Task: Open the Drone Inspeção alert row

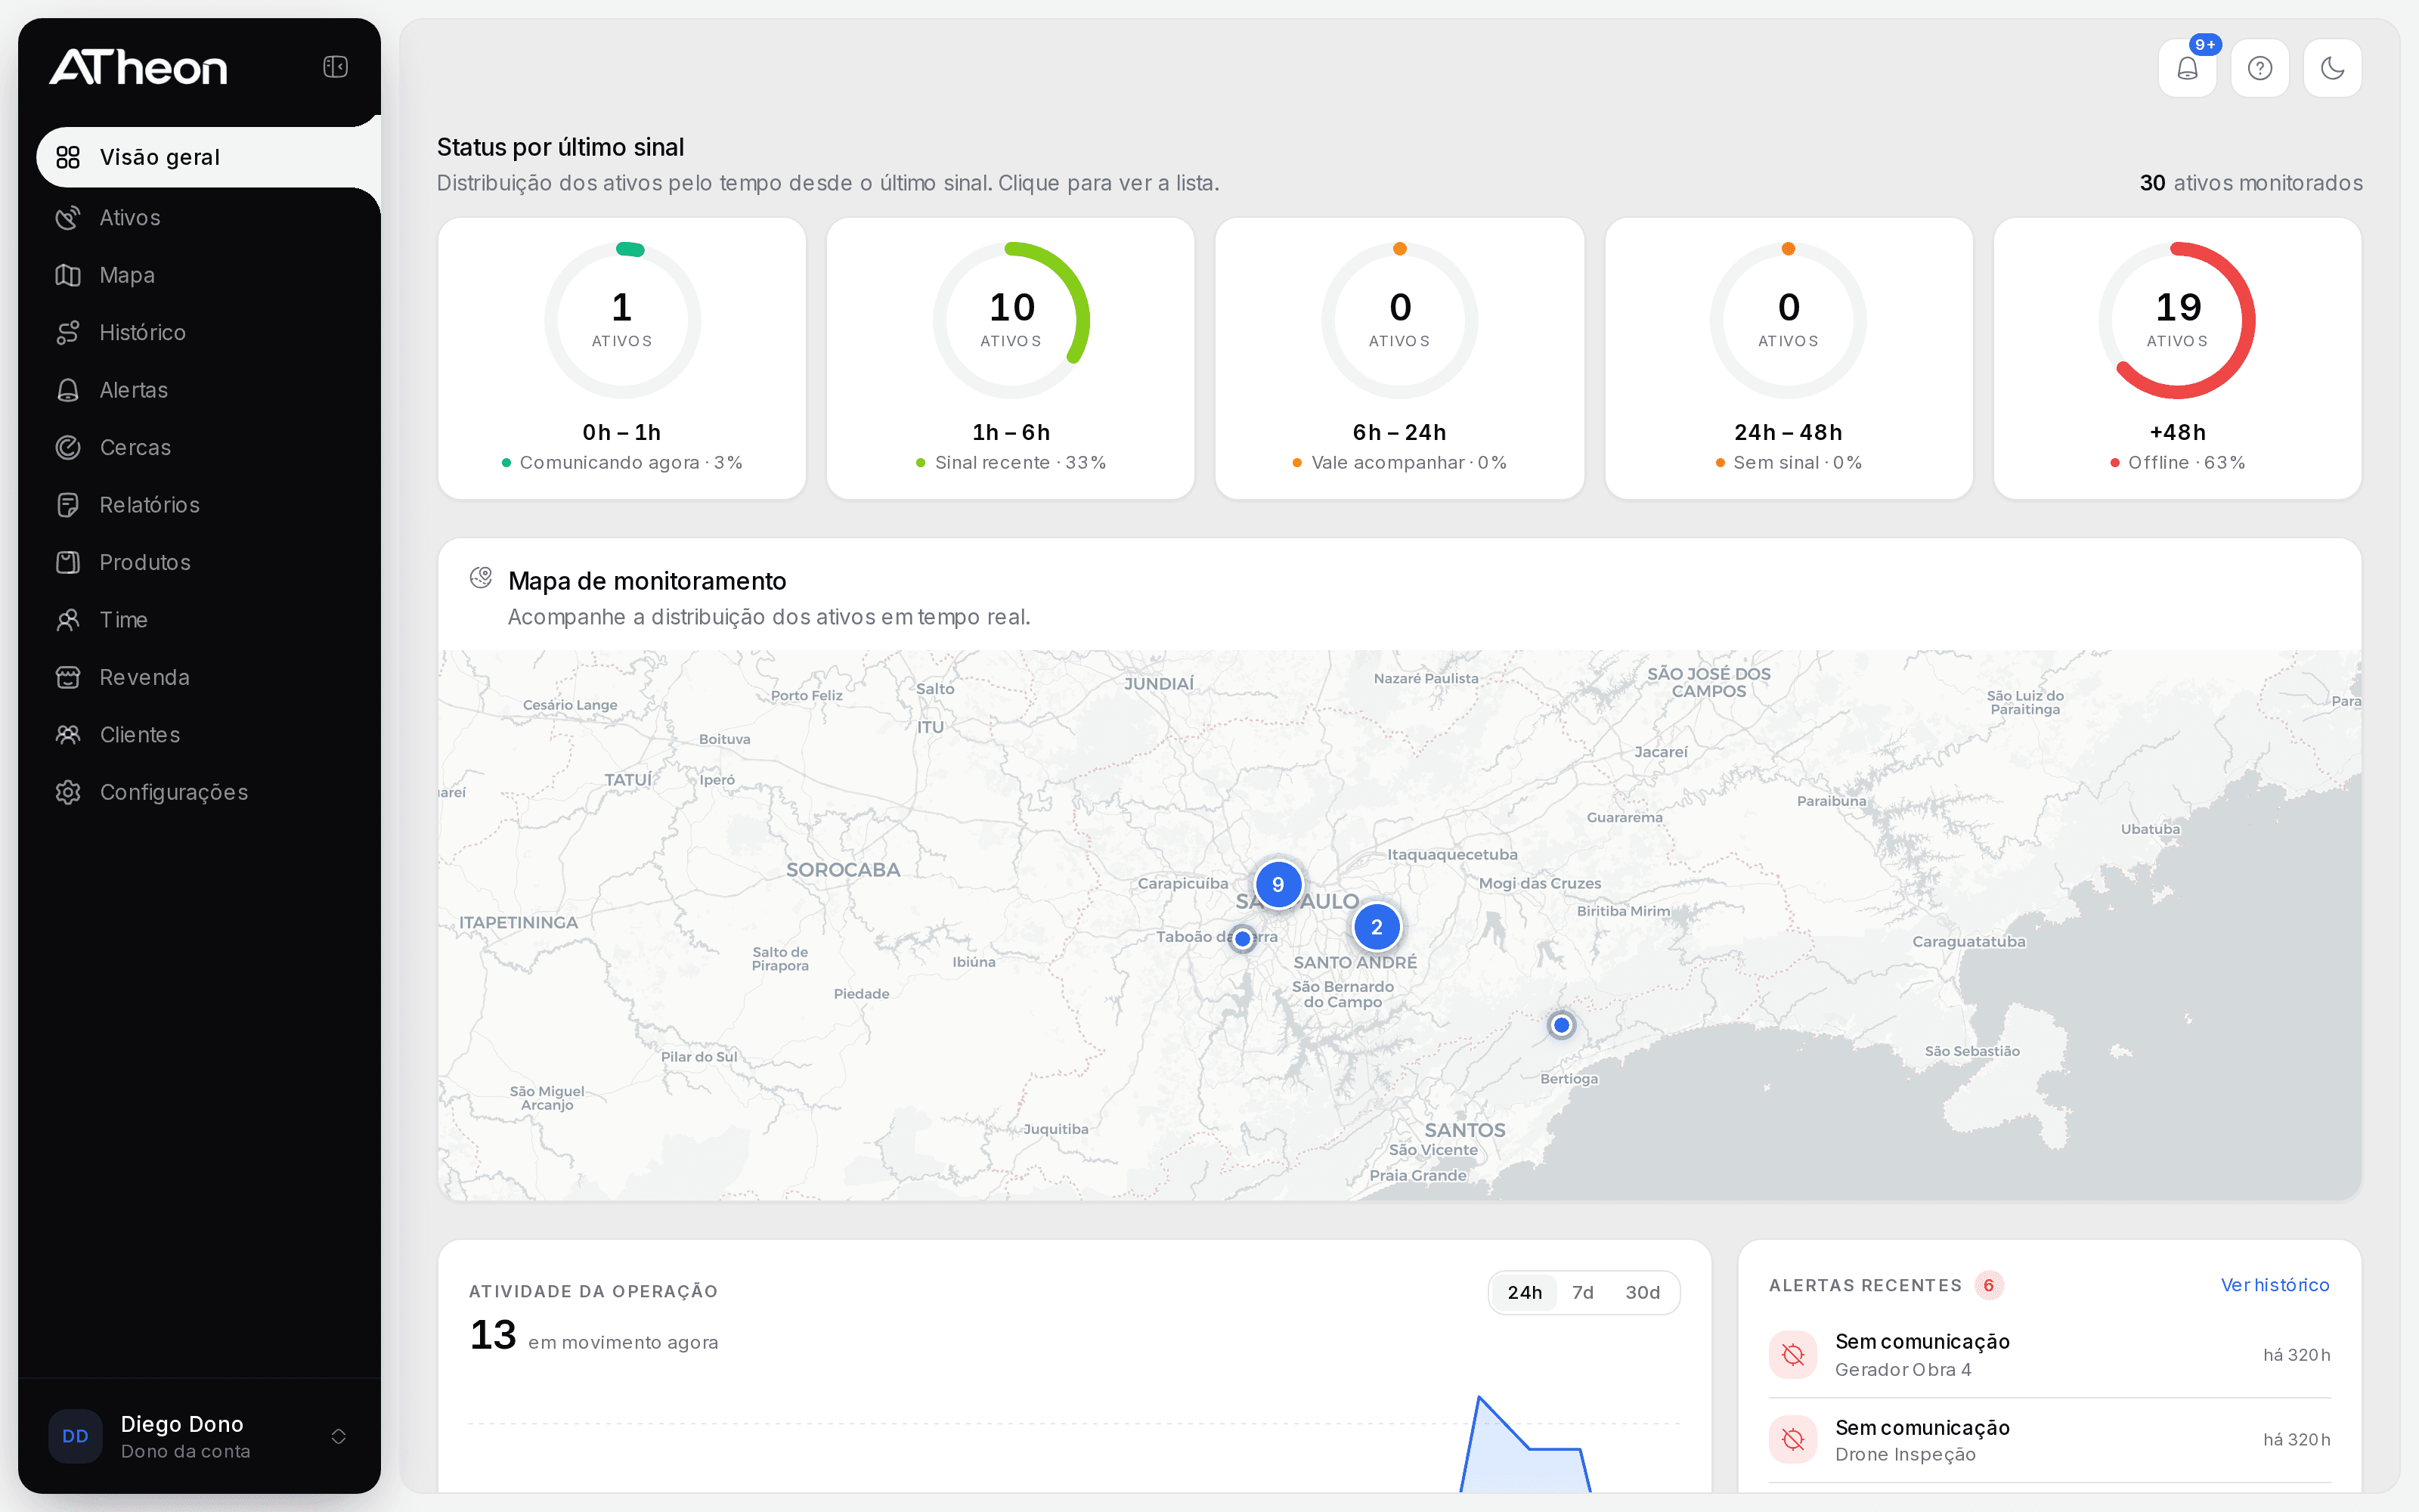Action: (2049, 1440)
